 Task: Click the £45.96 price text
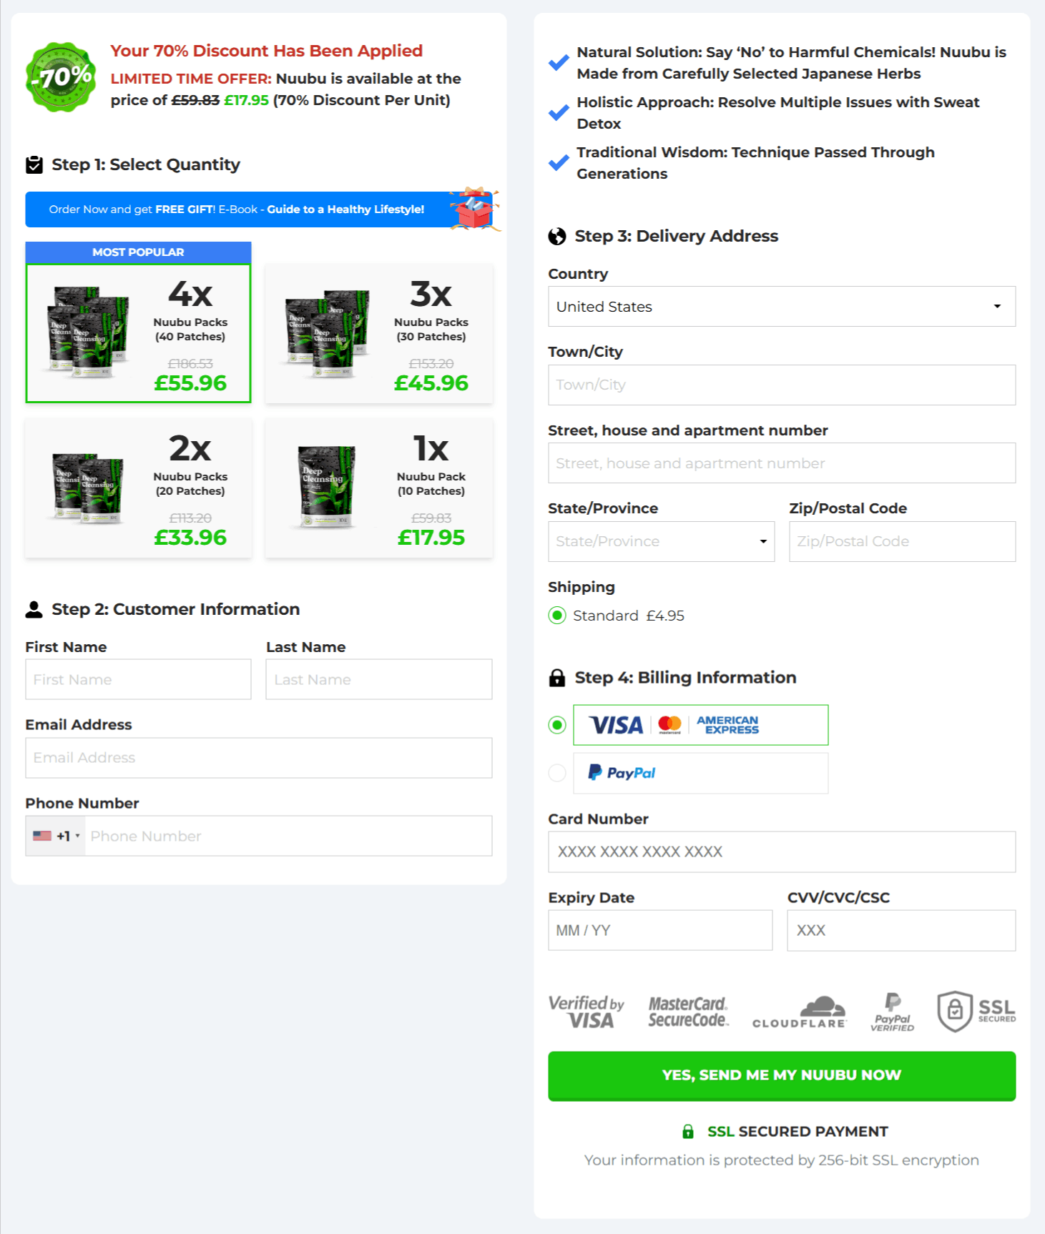(x=431, y=383)
